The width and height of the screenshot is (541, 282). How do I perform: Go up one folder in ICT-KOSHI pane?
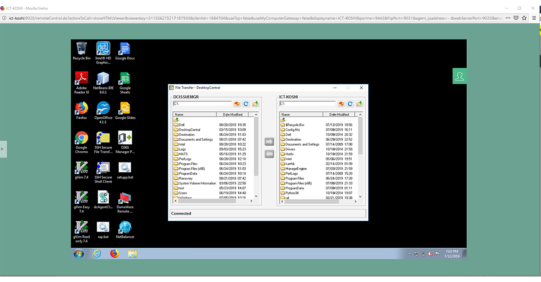(x=360, y=104)
